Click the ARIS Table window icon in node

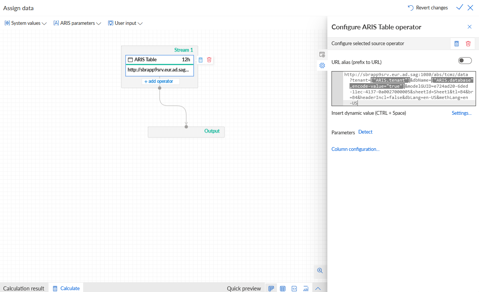(130, 60)
